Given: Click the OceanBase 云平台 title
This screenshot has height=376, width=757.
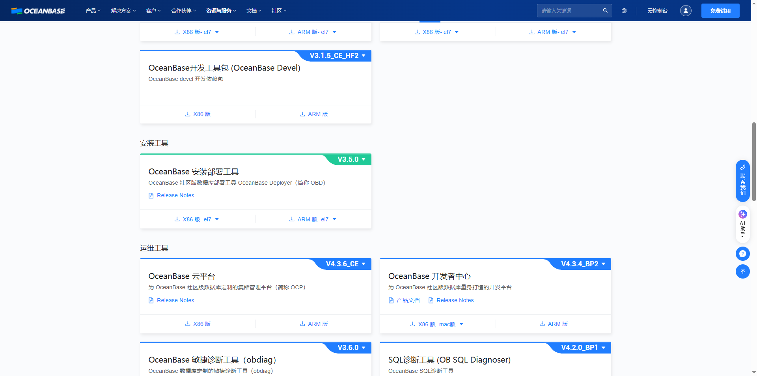Looking at the screenshot, I should pos(182,276).
